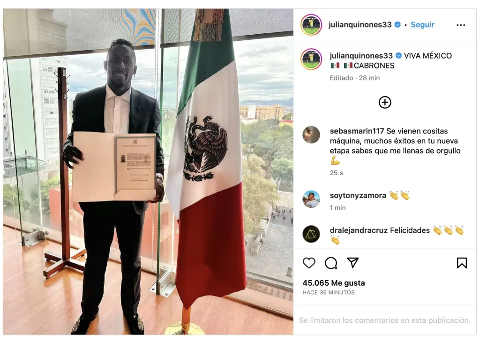Click the soytonyzamora username link
Screen dimensions: 480x341
pyautogui.click(x=358, y=195)
